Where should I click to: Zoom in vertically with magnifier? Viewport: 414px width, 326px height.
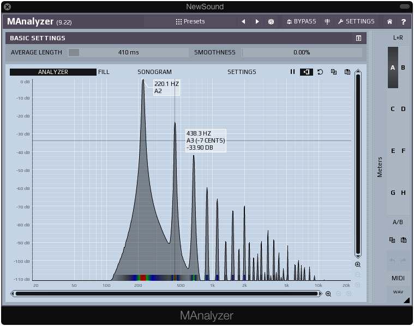click(x=358, y=265)
